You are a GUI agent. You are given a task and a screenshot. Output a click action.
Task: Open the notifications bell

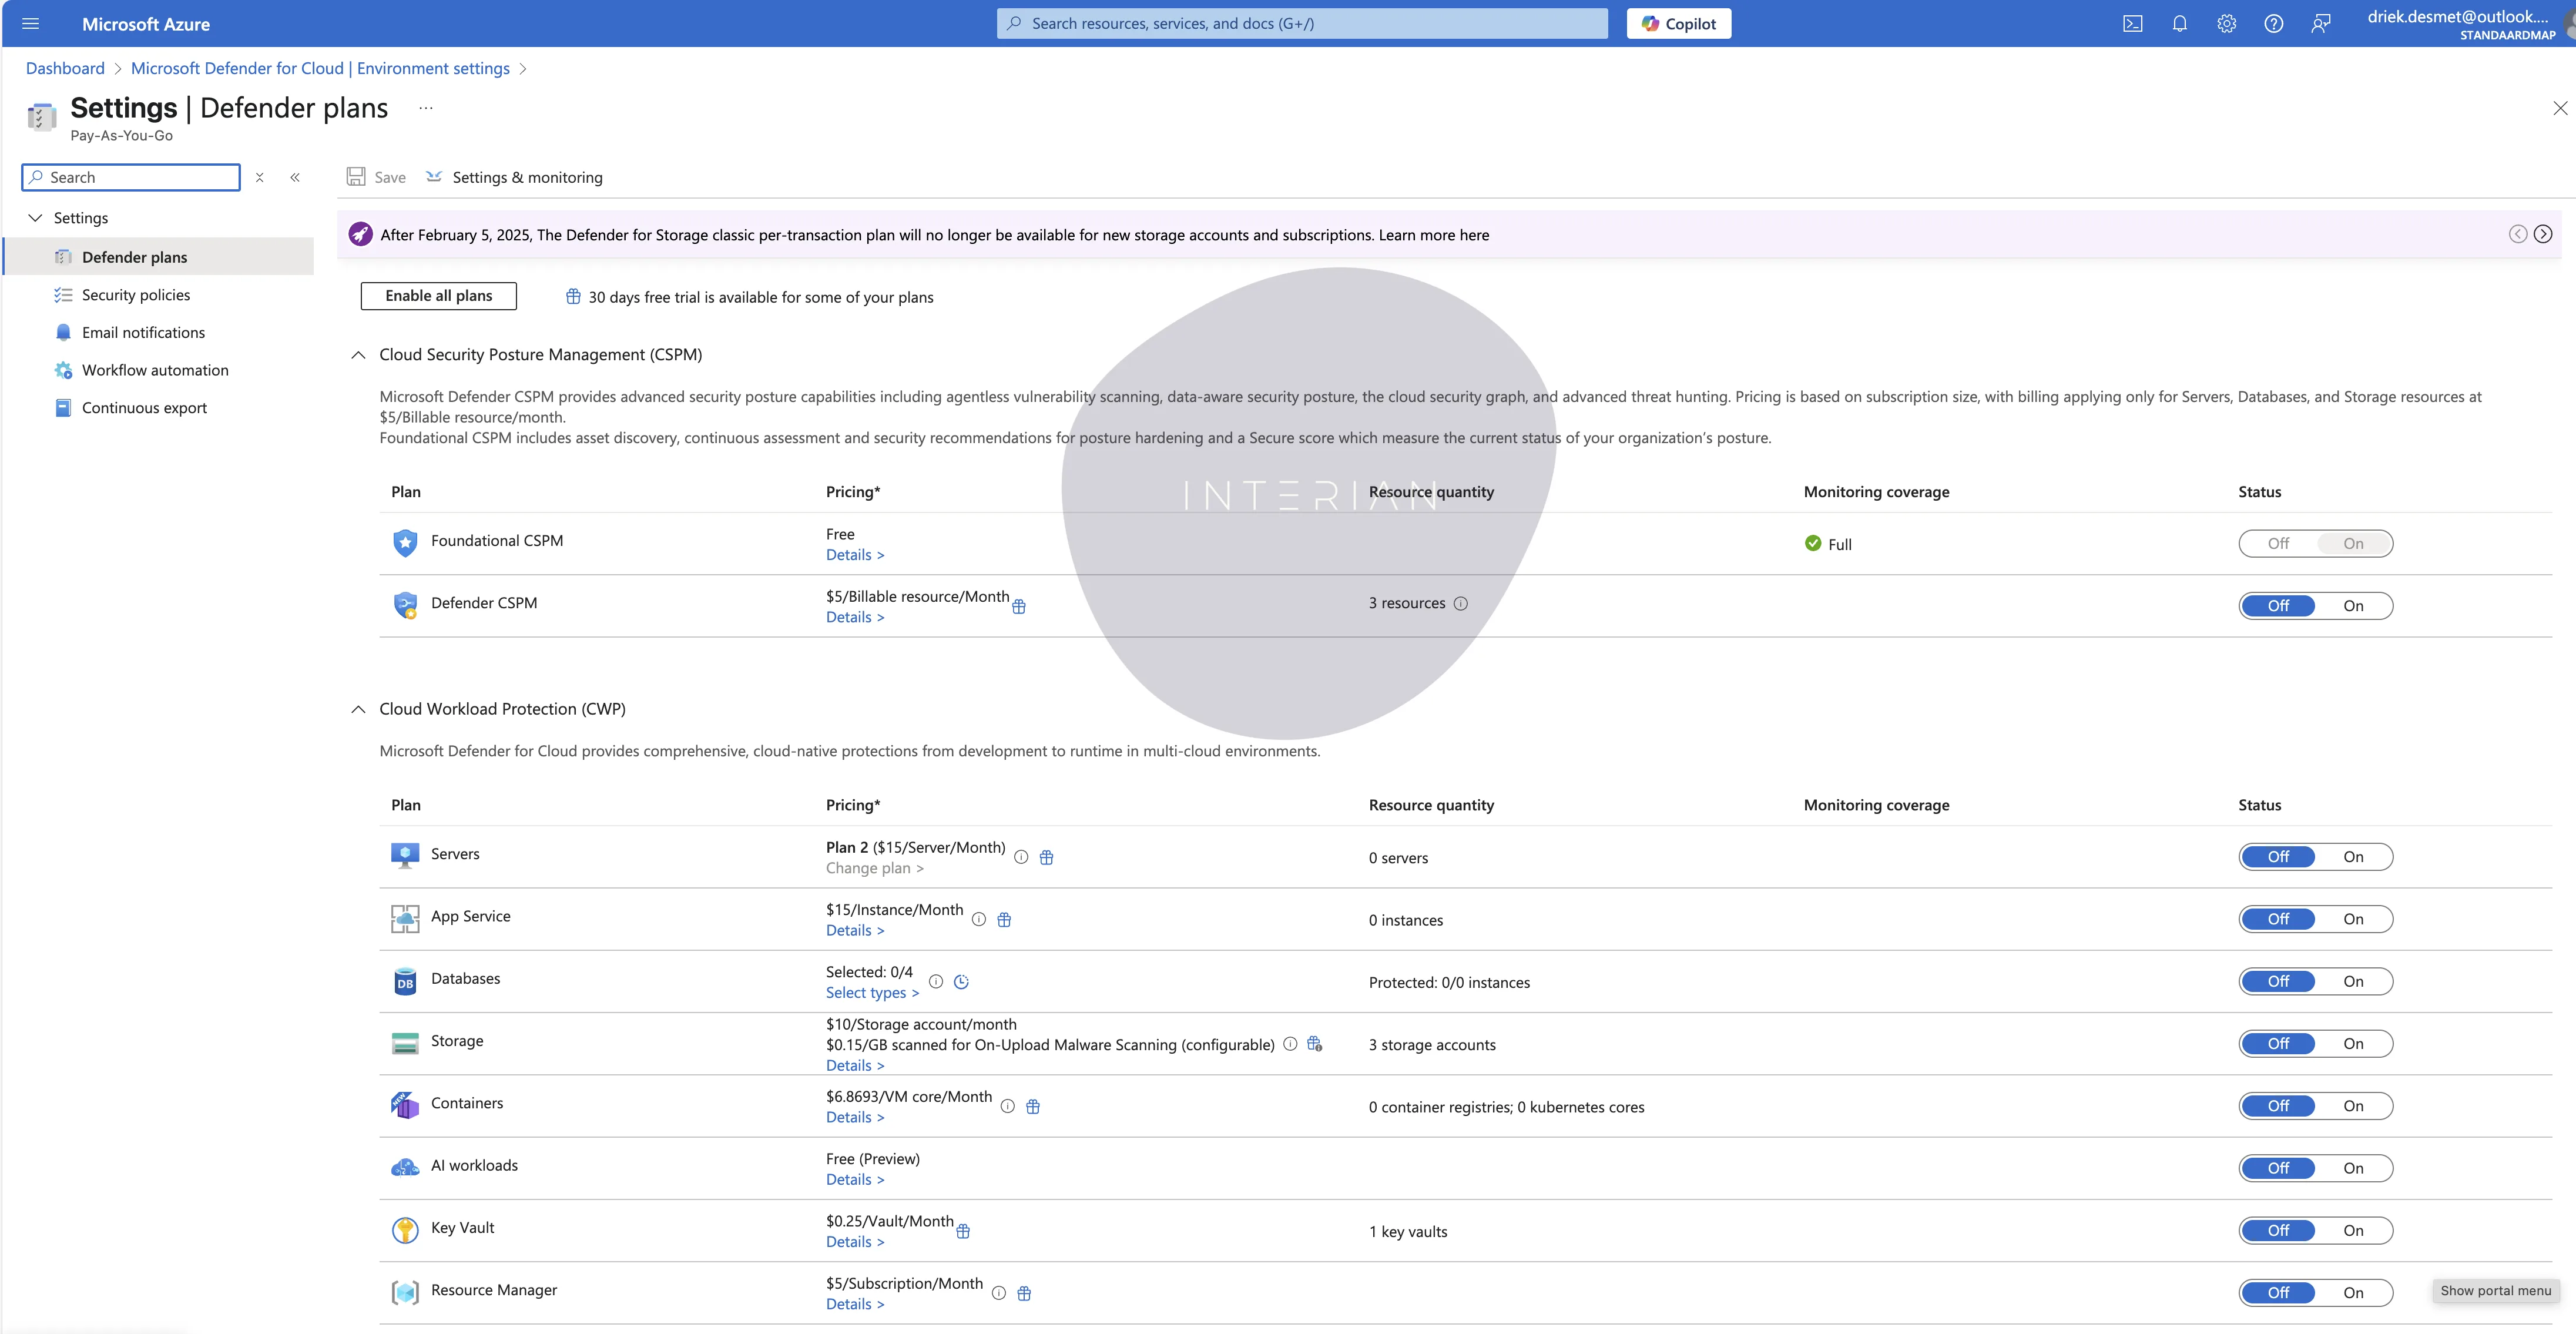pyautogui.click(x=2179, y=24)
